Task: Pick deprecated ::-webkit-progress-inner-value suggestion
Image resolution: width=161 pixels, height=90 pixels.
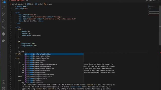Action: (54, 77)
